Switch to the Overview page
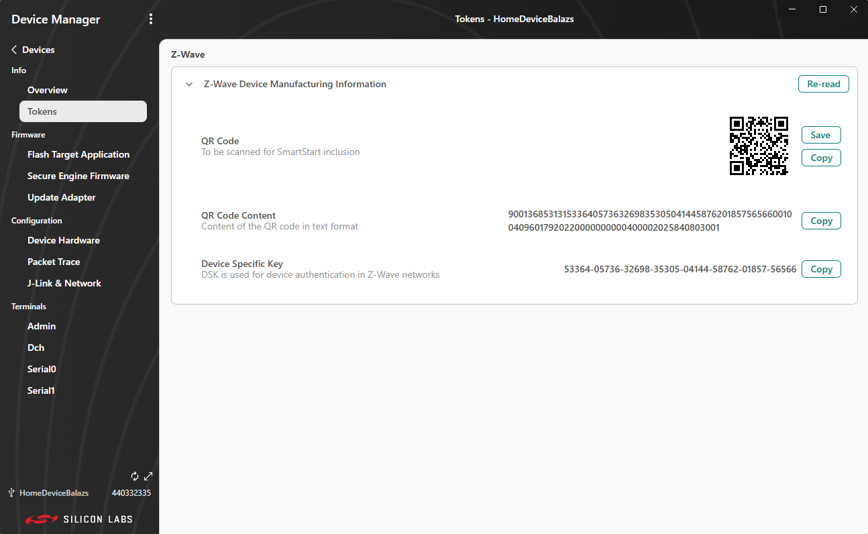Viewport: 868px width, 534px height. 47,90
